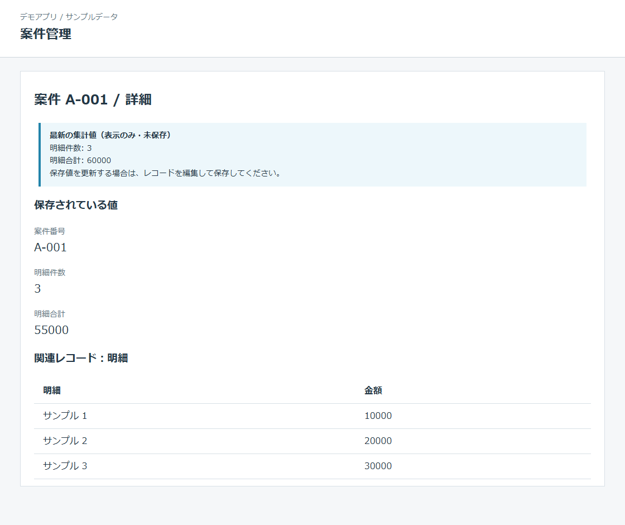
Task: Click the デモアプリ / サンプルデータ breadcrumb
Action: pos(69,17)
